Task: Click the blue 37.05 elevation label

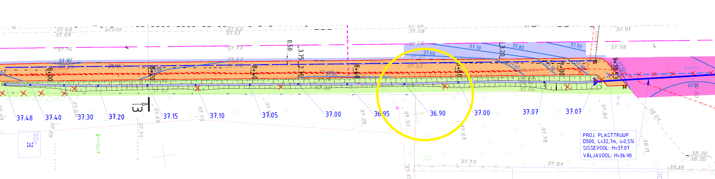Action: (270, 115)
